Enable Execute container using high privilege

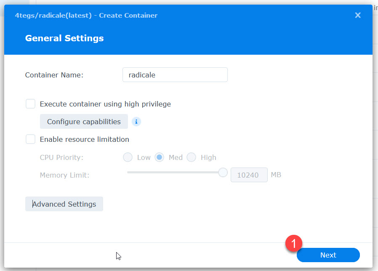pos(31,104)
